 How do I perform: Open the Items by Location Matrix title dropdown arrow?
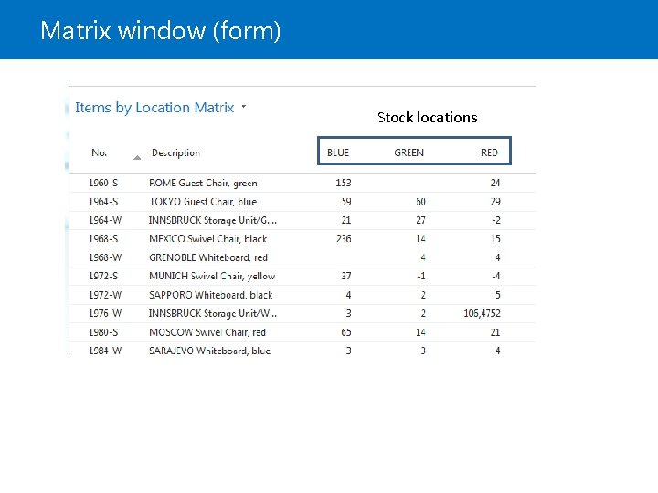click(x=244, y=107)
